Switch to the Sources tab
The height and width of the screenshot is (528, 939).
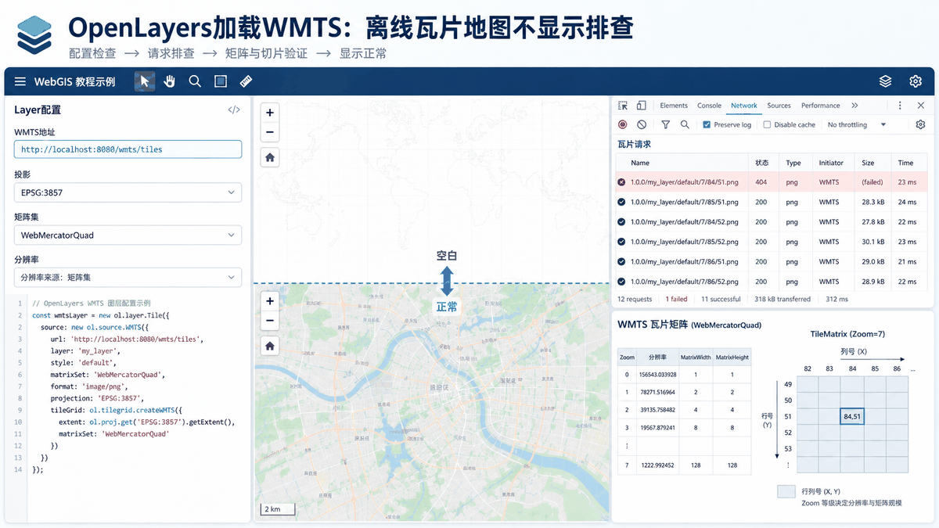[779, 106]
